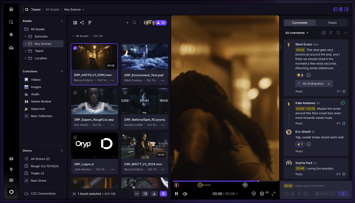The image size is (355, 203).
Task: Open the lightbulb tips icon
Action: coord(11,169)
